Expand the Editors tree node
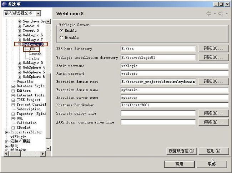Viewport: 232px width, 173px height. coord(13,91)
